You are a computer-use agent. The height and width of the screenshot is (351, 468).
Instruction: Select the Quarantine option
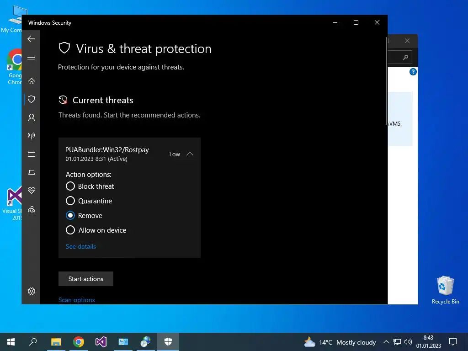click(89, 201)
